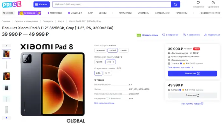Screen dimensions: 222x127
Task: Click the 4.4 rating badge
Action: click(139, 35)
